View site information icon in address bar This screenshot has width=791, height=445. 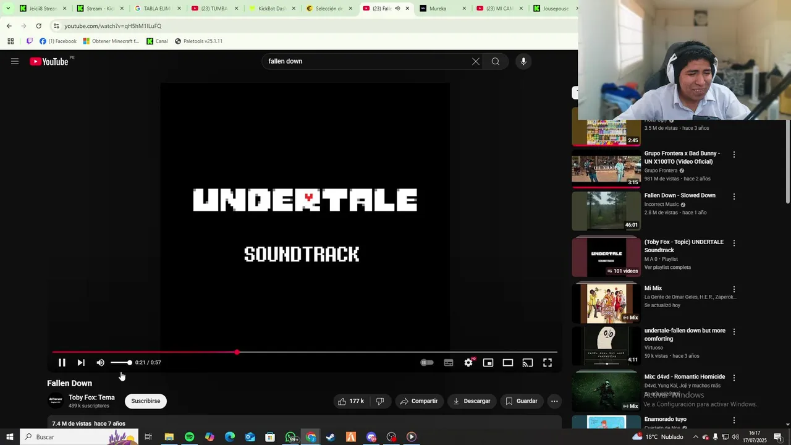56,26
